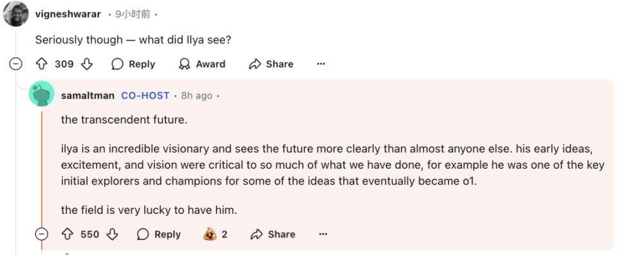Open vigneshwarar username link
This screenshot has width=618, height=255.
click(68, 14)
